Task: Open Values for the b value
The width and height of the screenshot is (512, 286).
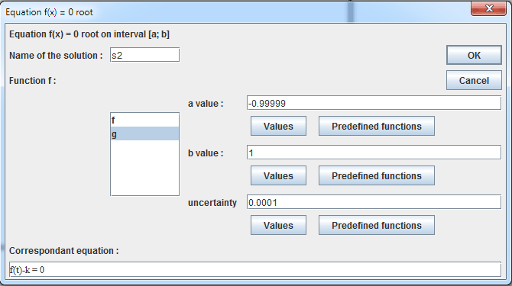Action: click(x=278, y=175)
